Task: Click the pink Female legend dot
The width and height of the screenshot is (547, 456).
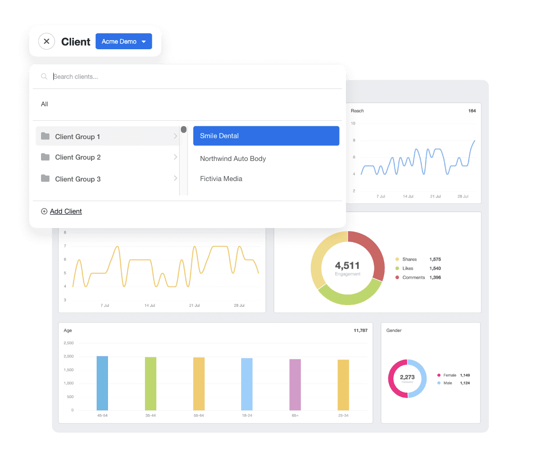Action: click(438, 375)
